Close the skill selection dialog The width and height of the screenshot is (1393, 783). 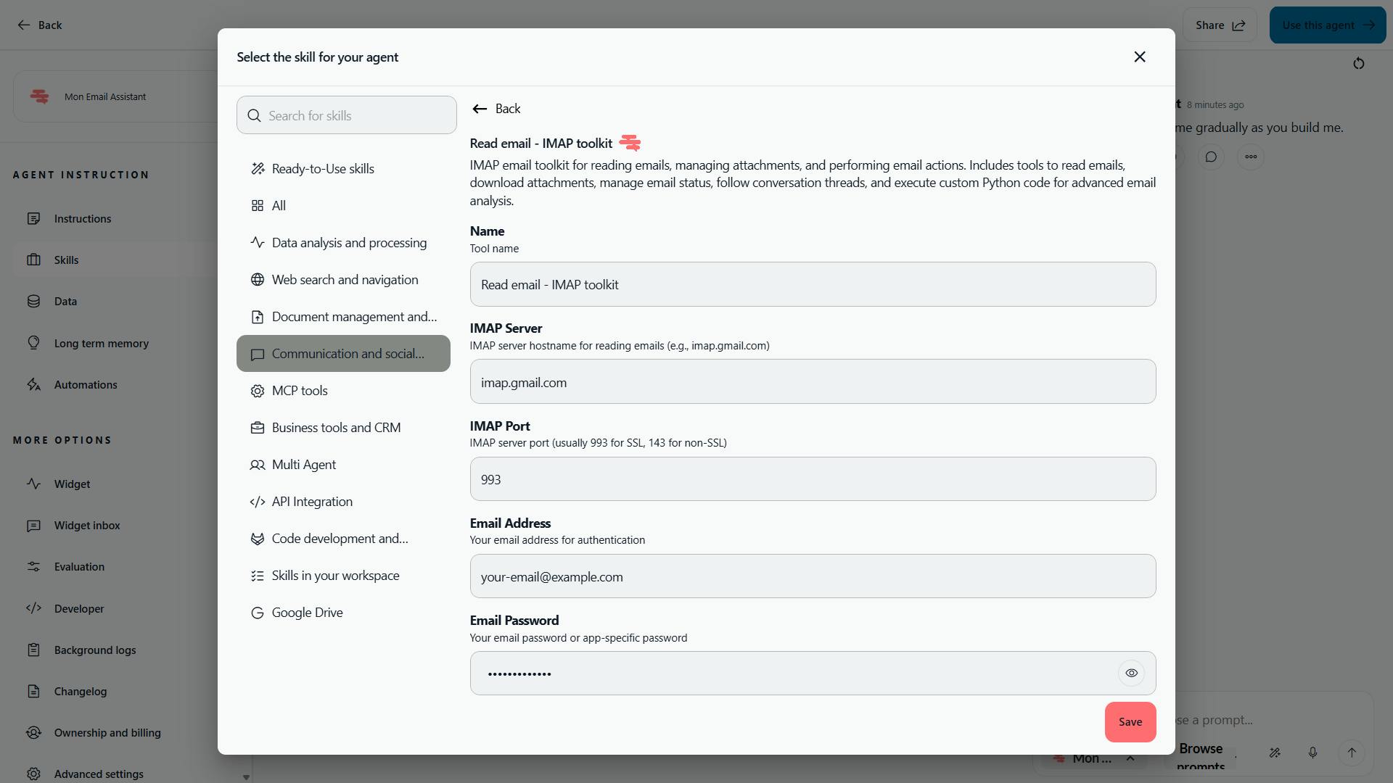[x=1139, y=57]
